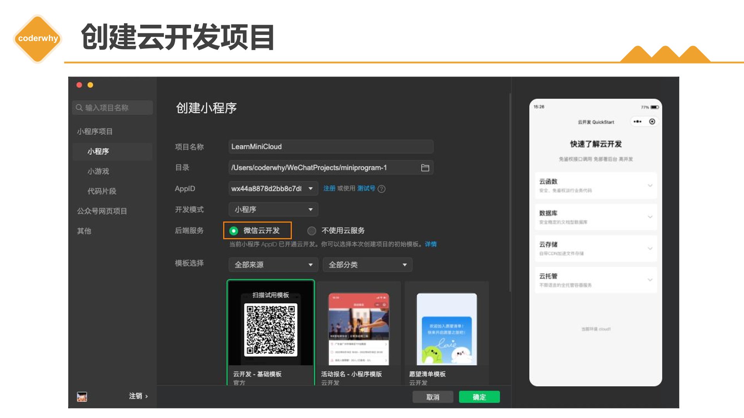Click the 测试号 link
This screenshot has height=418, width=744.
coord(366,188)
